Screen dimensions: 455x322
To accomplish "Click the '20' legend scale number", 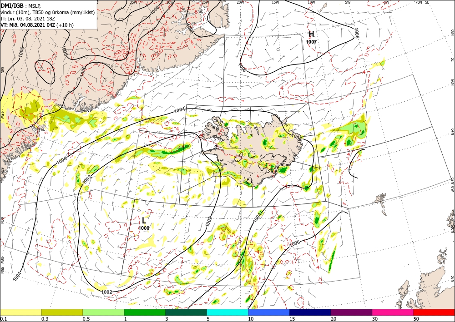I will pos(334,319).
